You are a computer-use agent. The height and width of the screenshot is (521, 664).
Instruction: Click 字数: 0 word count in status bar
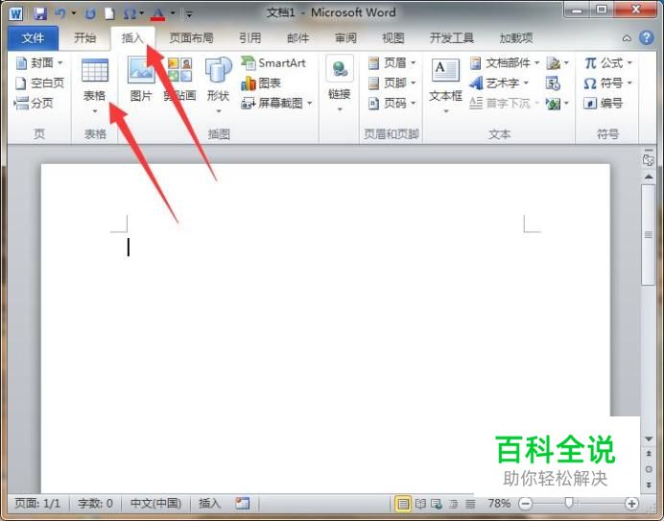coord(95,503)
